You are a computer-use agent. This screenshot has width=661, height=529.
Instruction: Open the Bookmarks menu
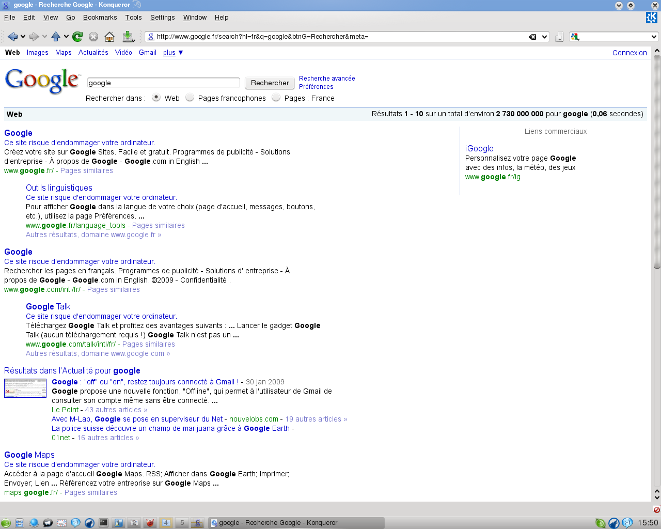[100, 18]
